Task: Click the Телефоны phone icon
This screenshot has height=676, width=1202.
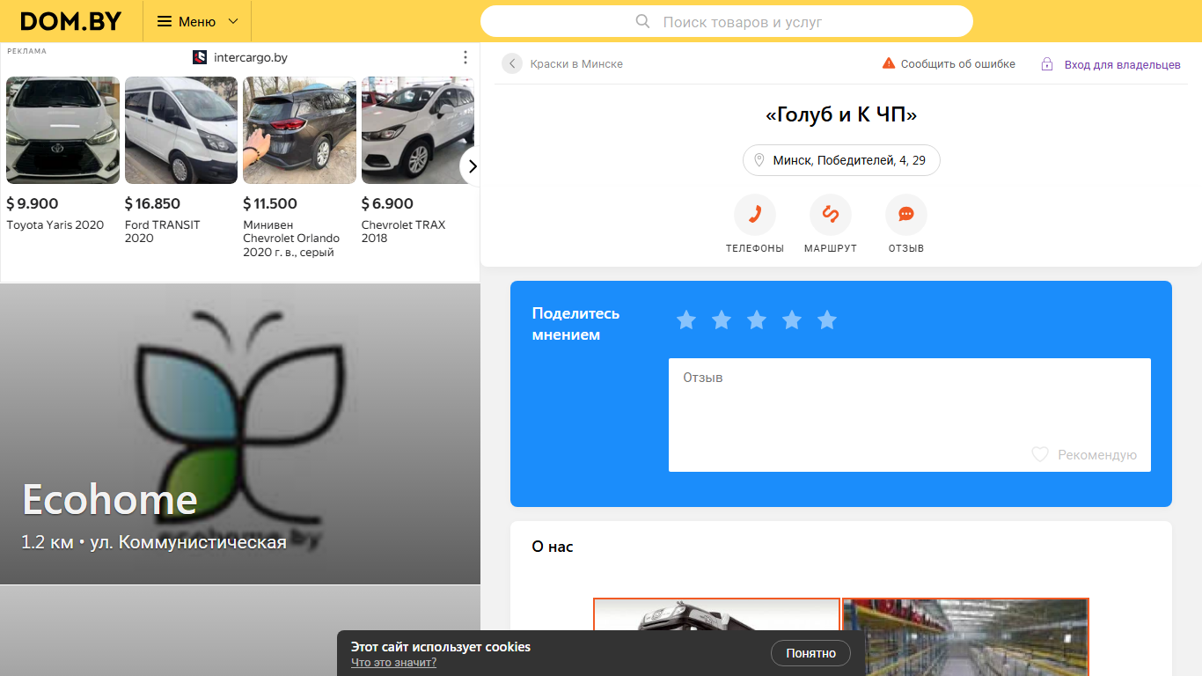Action: pos(755,215)
